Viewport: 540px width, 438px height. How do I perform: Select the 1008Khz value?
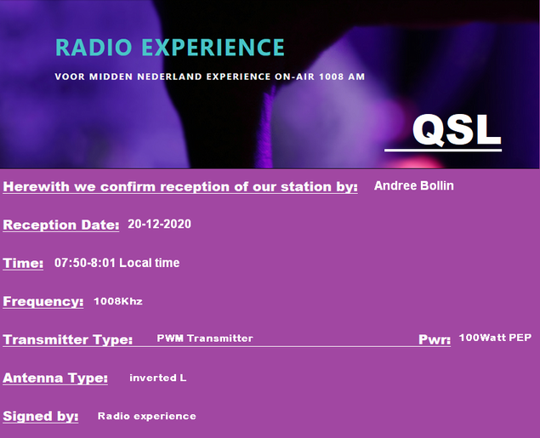point(118,301)
